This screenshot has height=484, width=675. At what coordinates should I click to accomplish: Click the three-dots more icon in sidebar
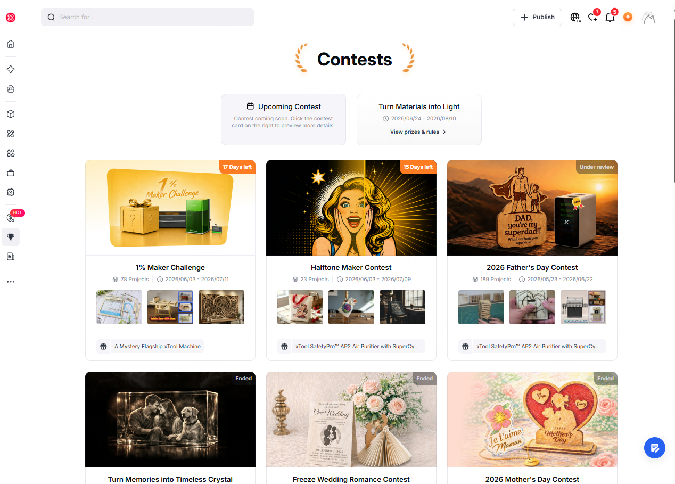(x=11, y=282)
